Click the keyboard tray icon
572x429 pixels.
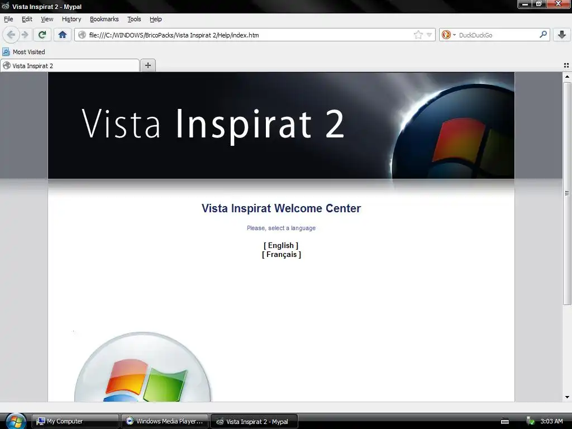pos(505,421)
